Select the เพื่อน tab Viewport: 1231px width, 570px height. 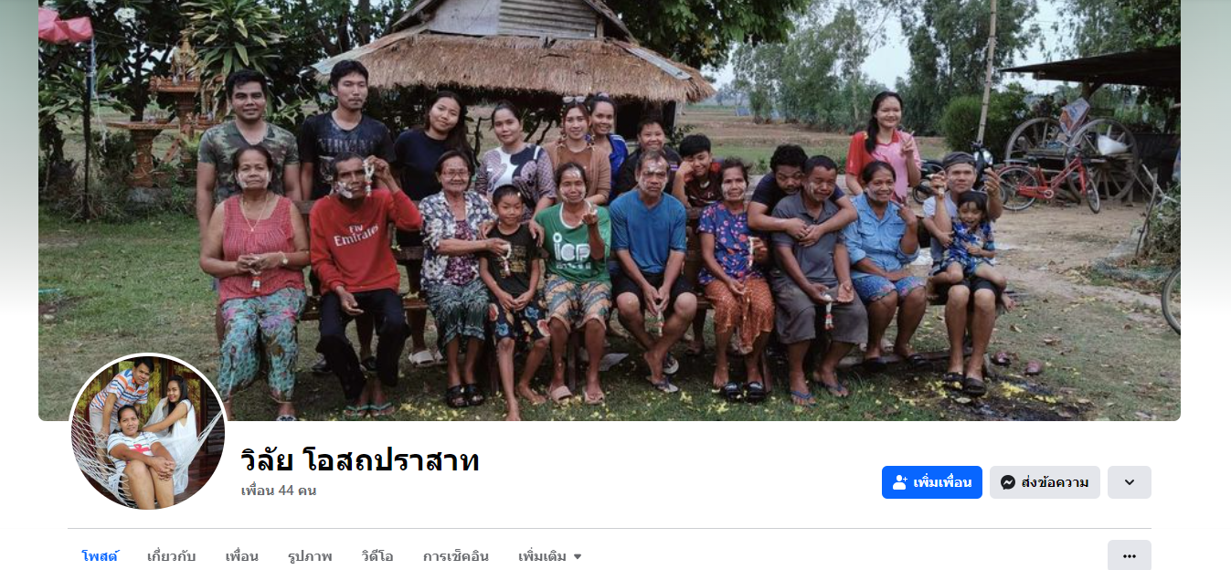[x=242, y=555]
